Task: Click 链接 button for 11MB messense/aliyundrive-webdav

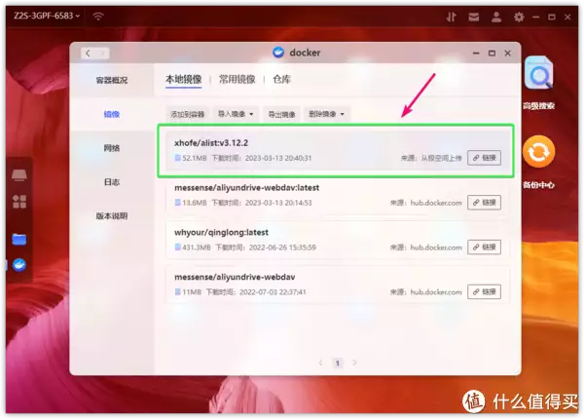Action: point(484,292)
